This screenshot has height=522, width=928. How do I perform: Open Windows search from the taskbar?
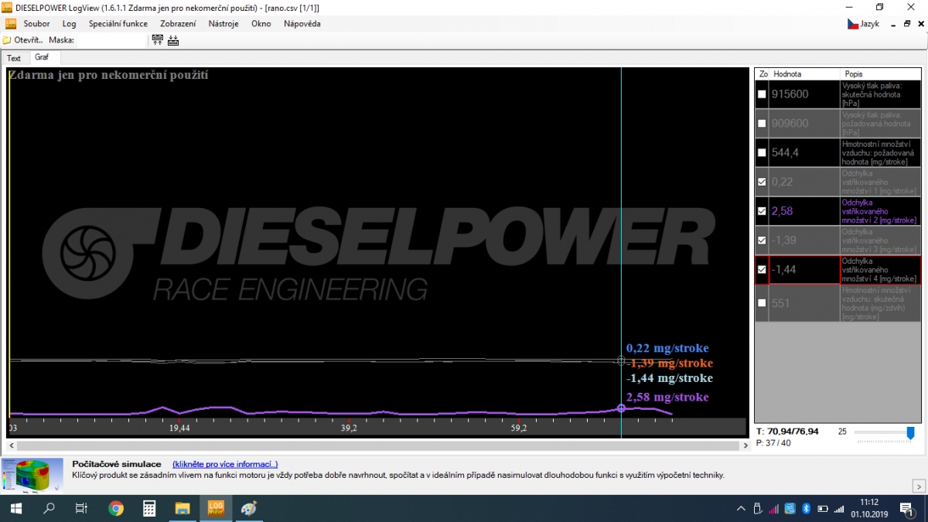(49, 508)
